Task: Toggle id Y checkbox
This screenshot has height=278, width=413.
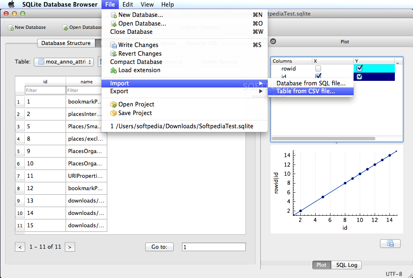Action: (x=359, y=77)
